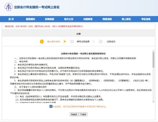Image resolution: width=158 pixels, height=122 pixels.
Task: Open the 首页 menu item
Action: point(11,19)
